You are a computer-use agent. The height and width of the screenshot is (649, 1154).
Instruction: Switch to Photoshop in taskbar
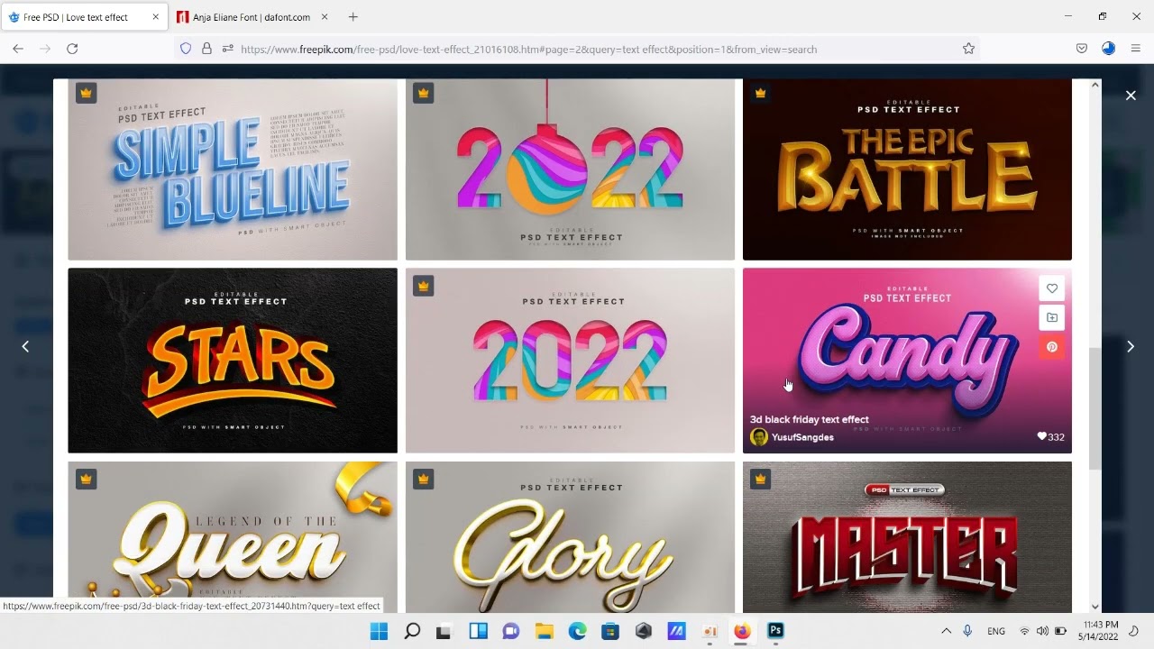pos(775,631)
